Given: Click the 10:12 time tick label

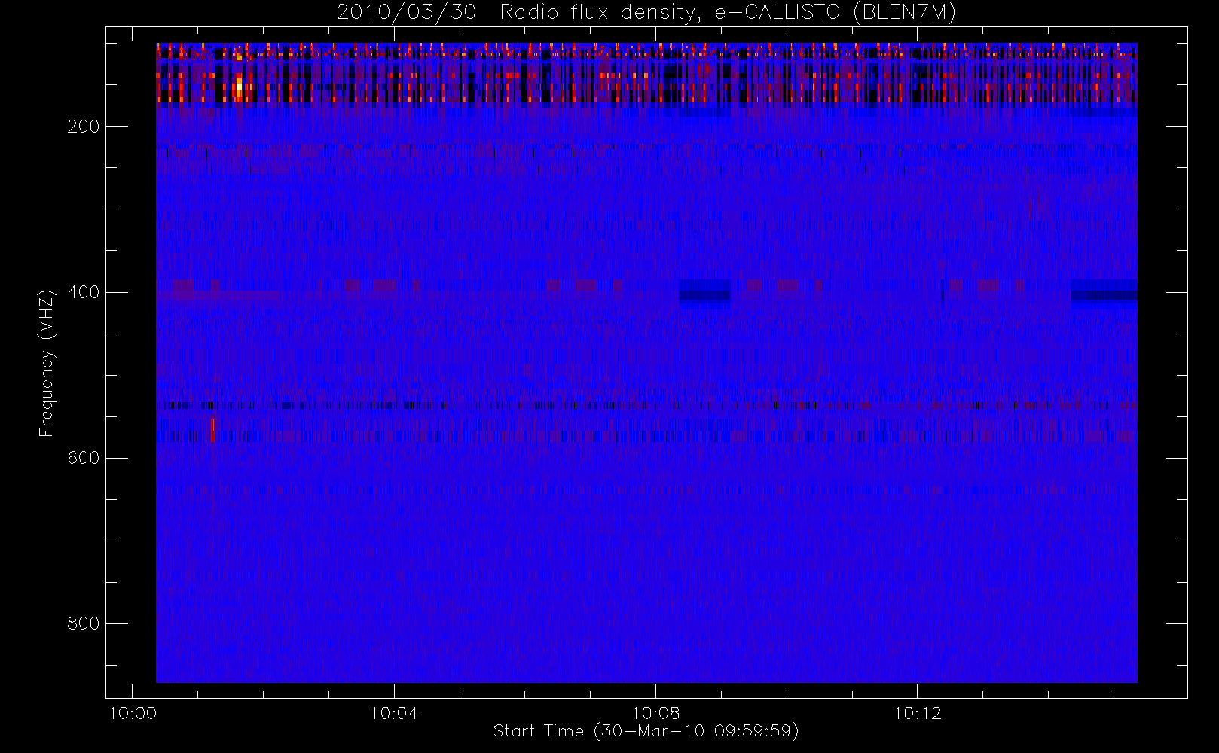Looking at the screenshot, I should click(x=918, y=713).
